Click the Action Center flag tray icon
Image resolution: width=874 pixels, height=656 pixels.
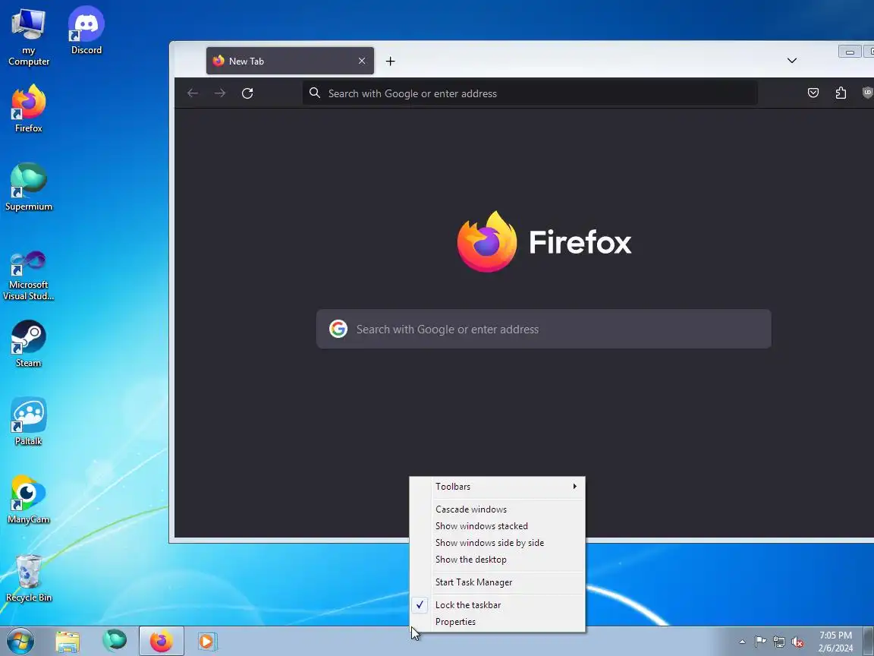coord(760,642)
